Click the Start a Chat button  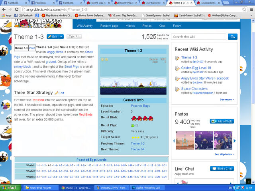click(x=222, y=169)
